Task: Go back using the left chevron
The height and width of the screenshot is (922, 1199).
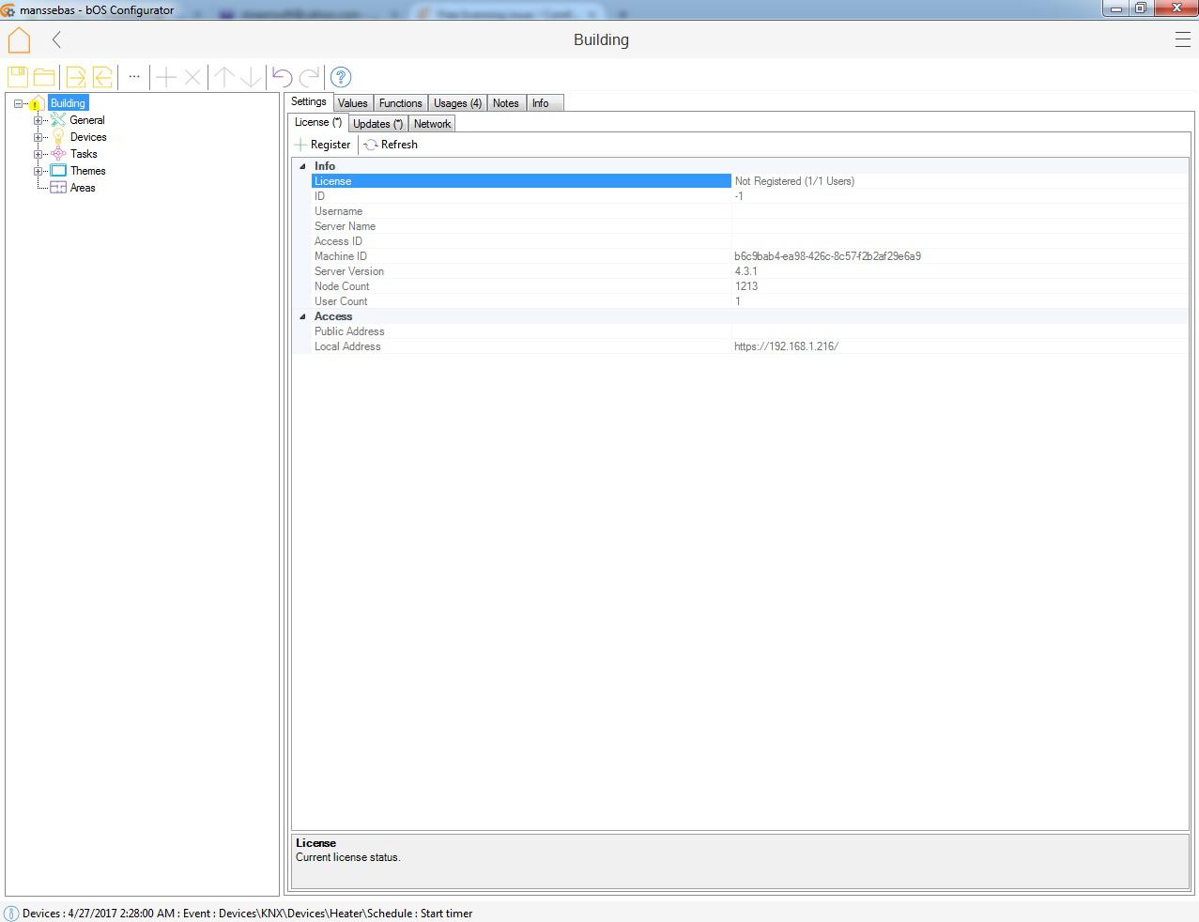Action: coord(57,39)
